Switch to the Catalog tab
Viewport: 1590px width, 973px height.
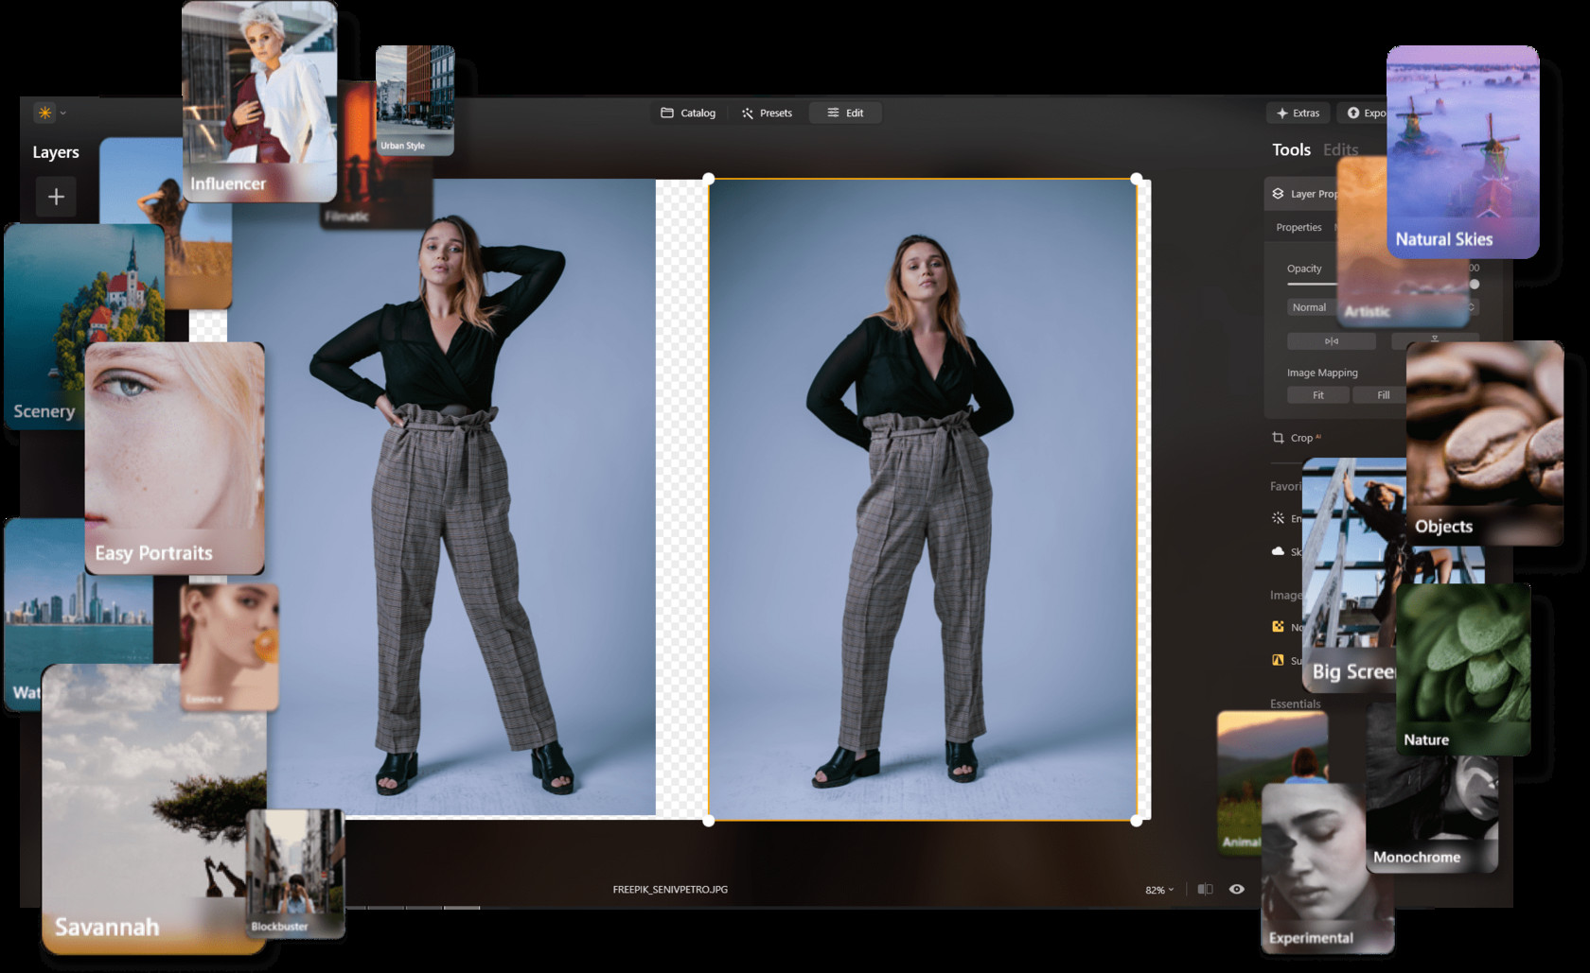click(x=688, y=113)
